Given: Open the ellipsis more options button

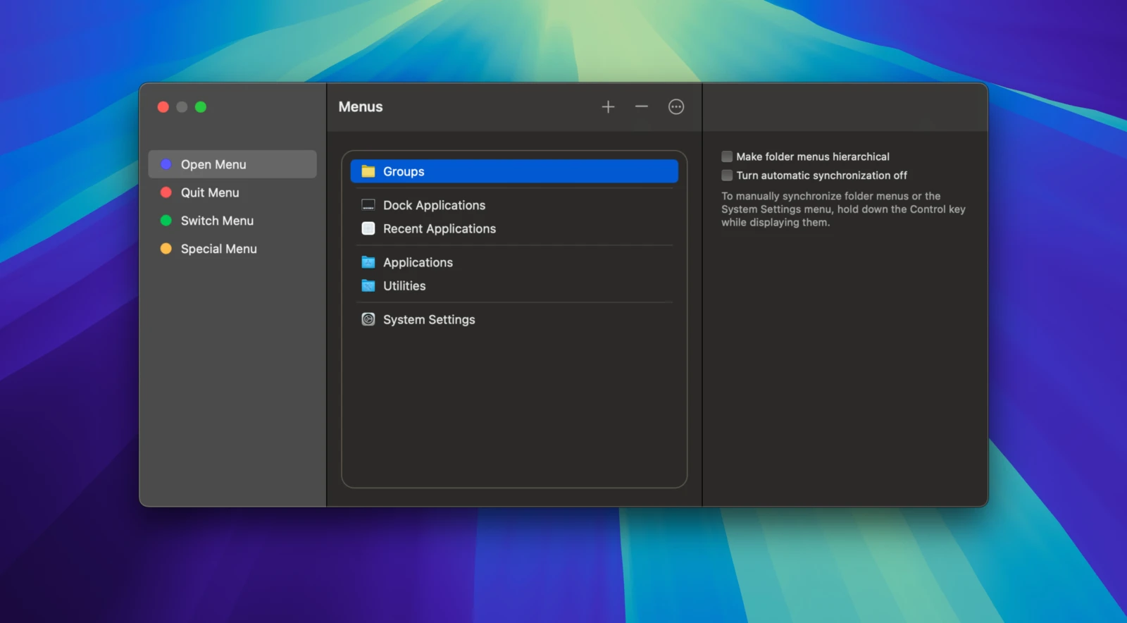Looking at the screenshot, I should coord(675,107).
